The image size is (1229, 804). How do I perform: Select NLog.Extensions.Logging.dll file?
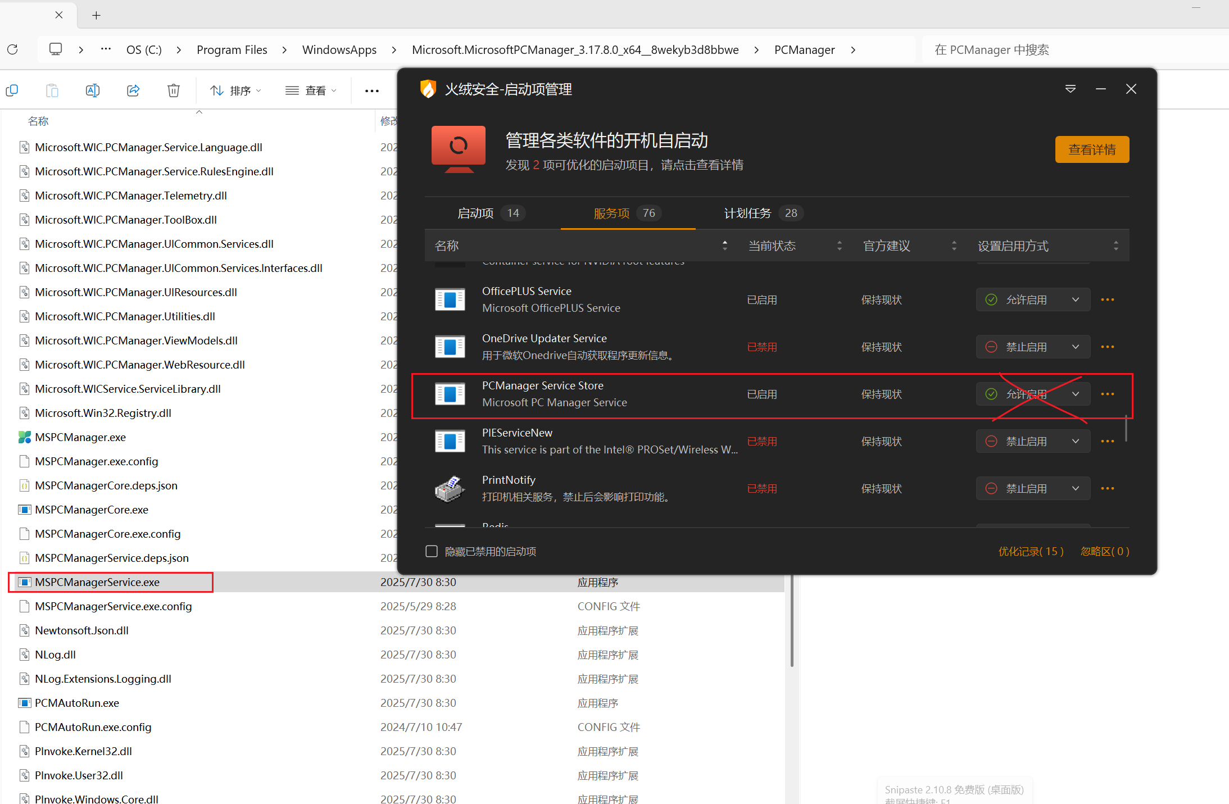coord(103,679)
